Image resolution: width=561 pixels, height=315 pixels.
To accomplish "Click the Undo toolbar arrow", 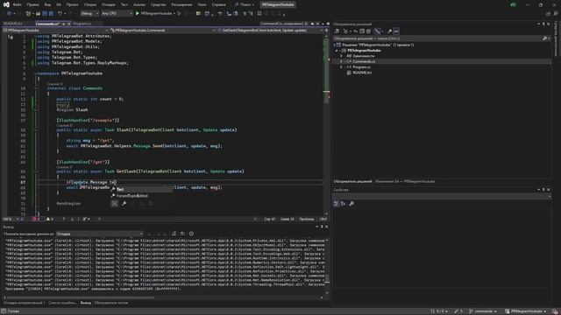I will 60,14.
